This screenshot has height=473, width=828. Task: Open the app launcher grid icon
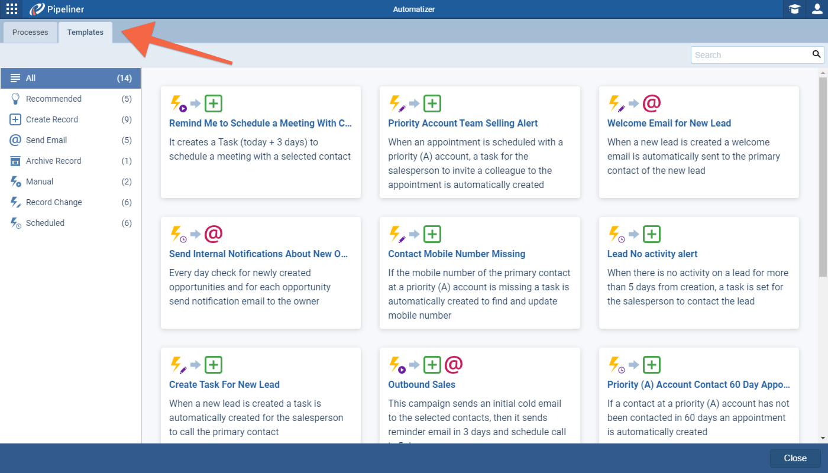[x=11, y=9]
